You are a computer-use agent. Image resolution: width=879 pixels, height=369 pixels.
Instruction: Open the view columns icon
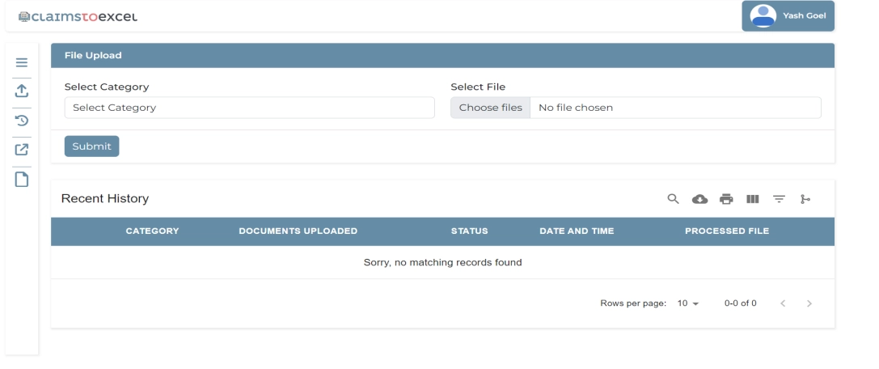[752, 199]
